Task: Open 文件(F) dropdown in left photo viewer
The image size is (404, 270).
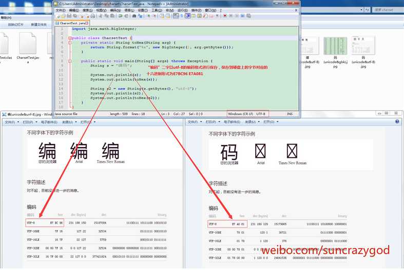Action: coord(12,122)
